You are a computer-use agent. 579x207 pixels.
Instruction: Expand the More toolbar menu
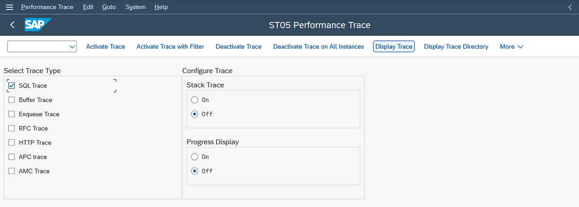coord(512,47)
